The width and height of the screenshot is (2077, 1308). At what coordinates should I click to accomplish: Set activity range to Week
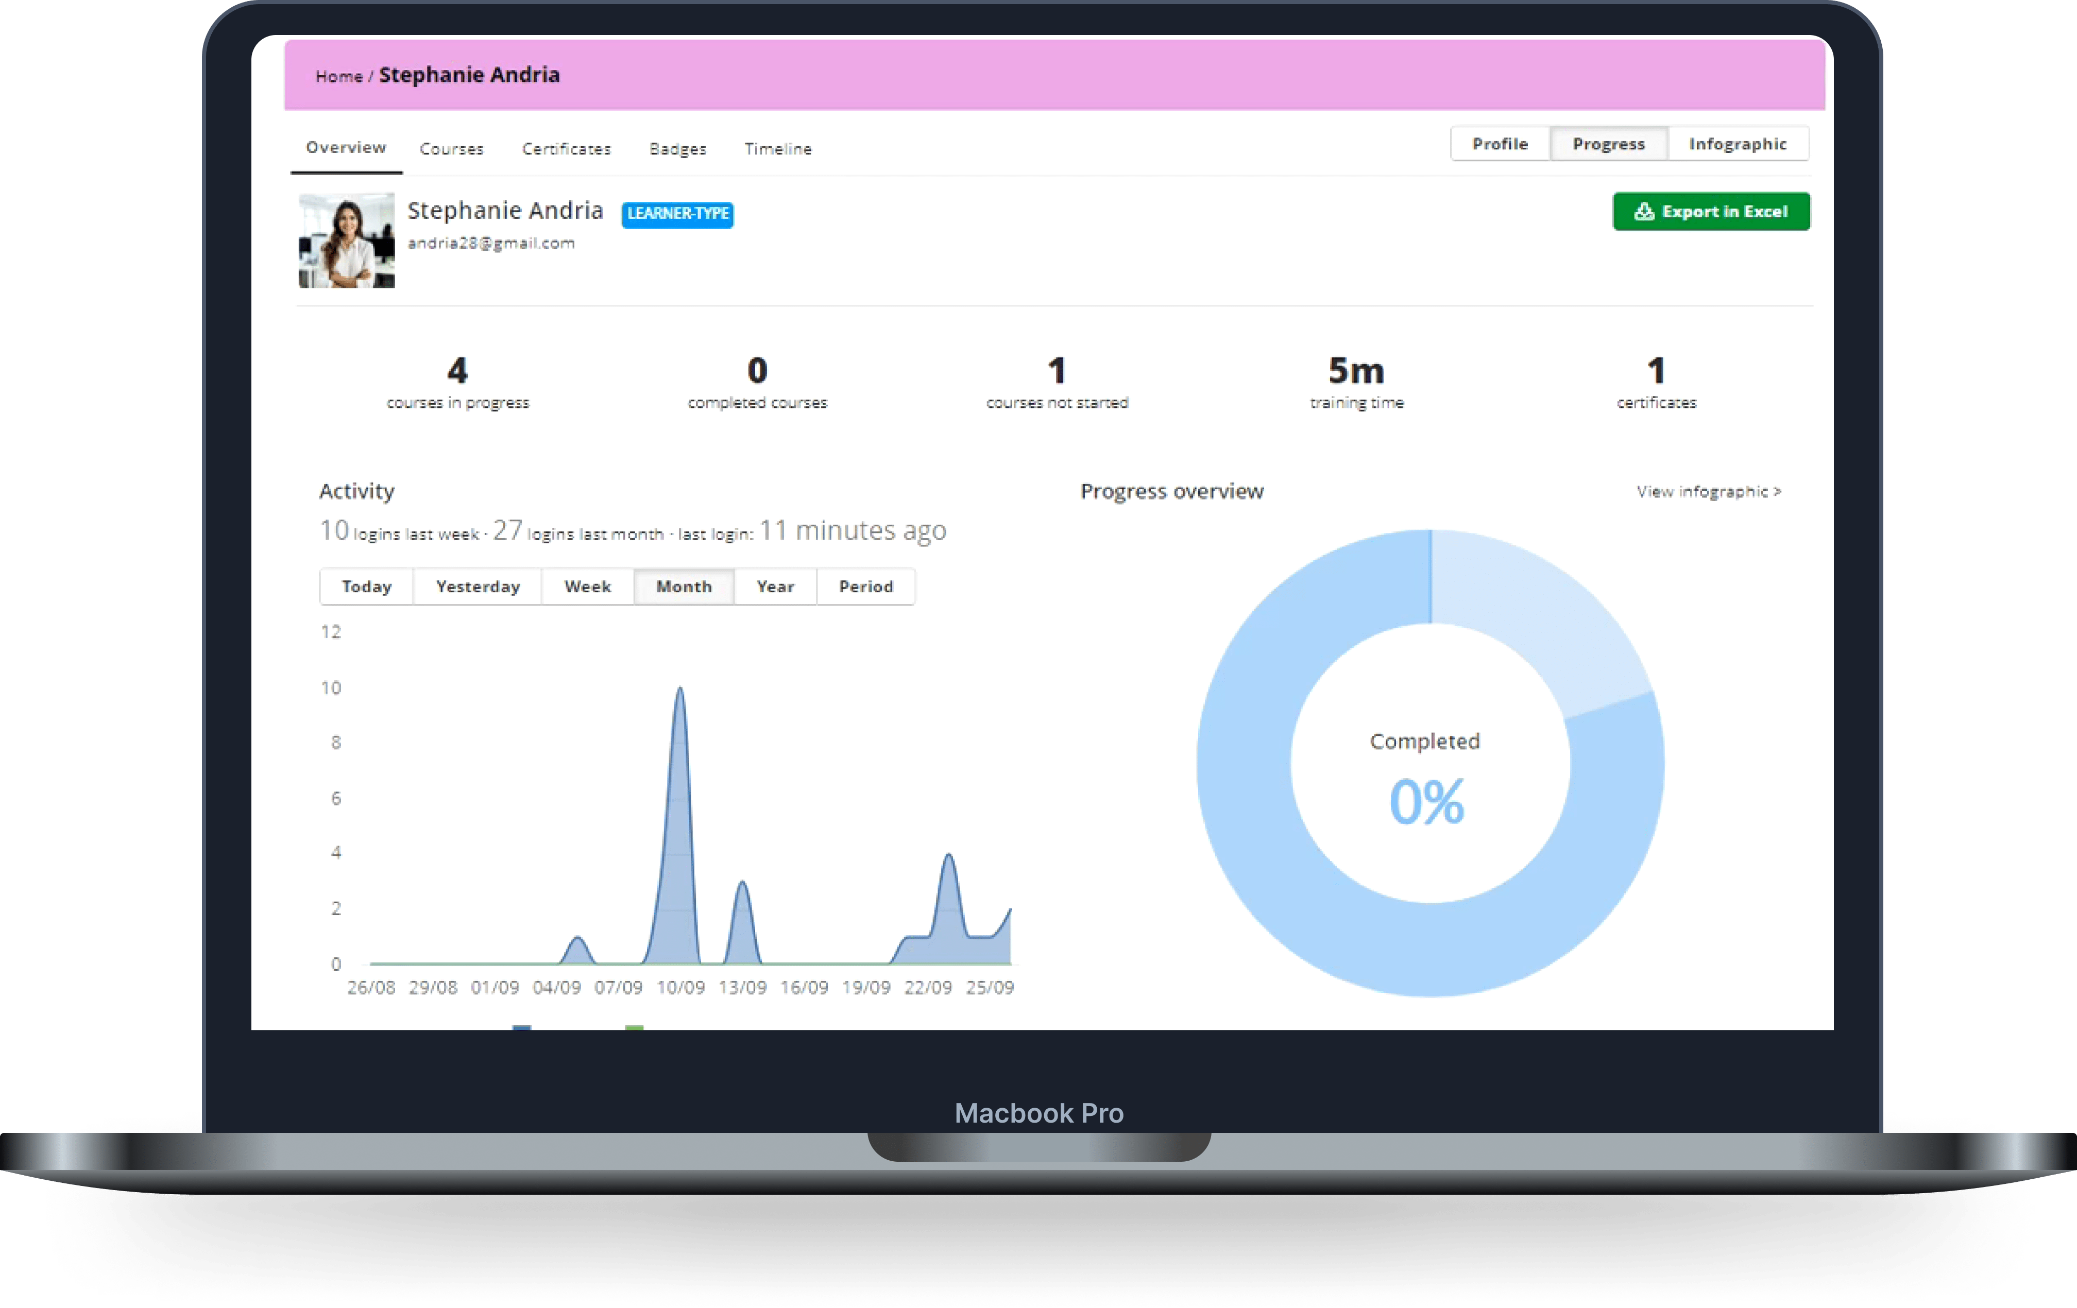587,587
